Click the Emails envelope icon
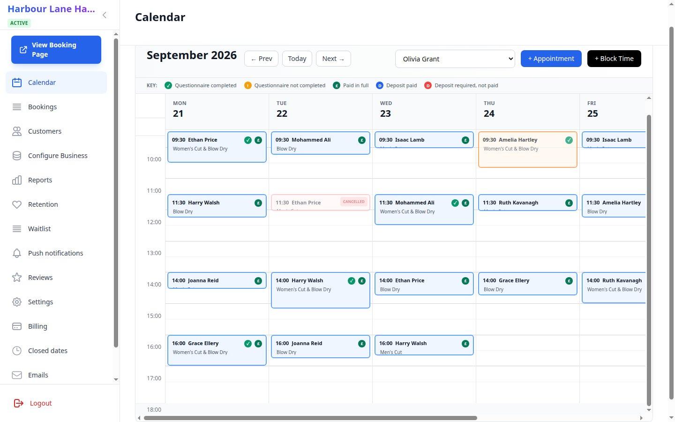This screenshot has width=675, height=422. 17,375
